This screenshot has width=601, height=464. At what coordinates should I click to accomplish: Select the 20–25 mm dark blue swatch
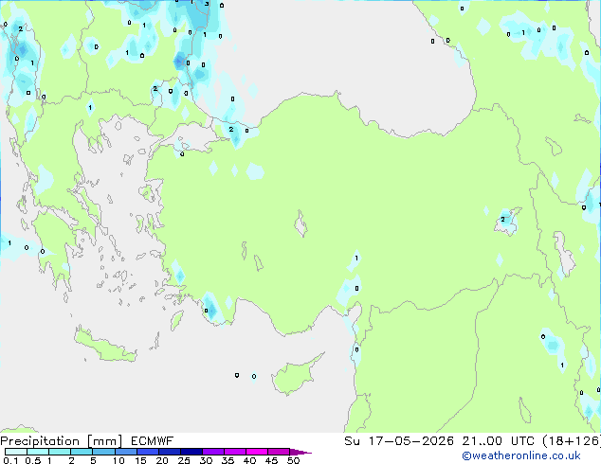tap(170, 452)
